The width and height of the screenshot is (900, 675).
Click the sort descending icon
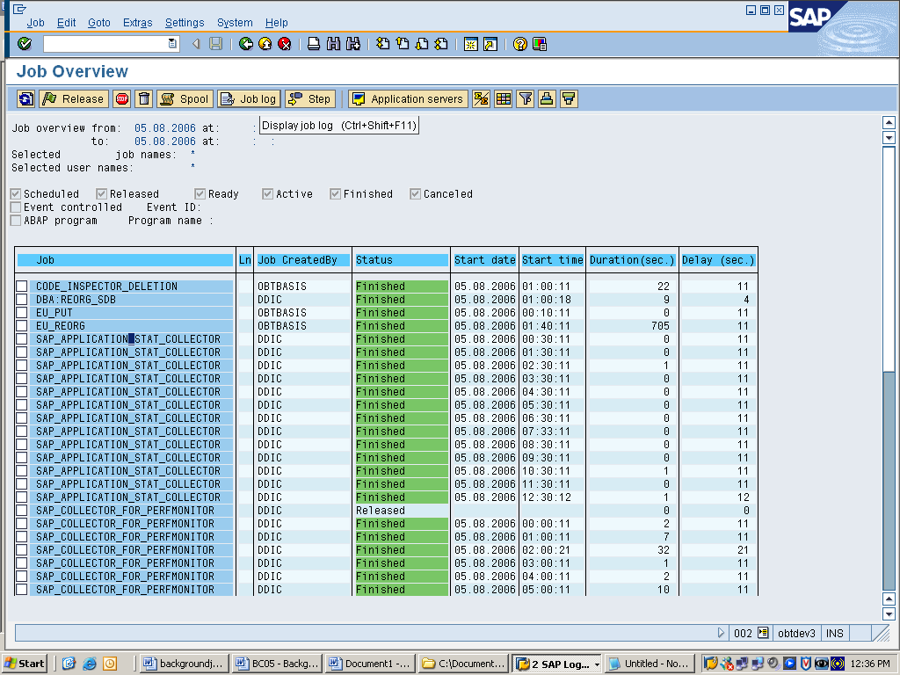(x=569, y=98)
